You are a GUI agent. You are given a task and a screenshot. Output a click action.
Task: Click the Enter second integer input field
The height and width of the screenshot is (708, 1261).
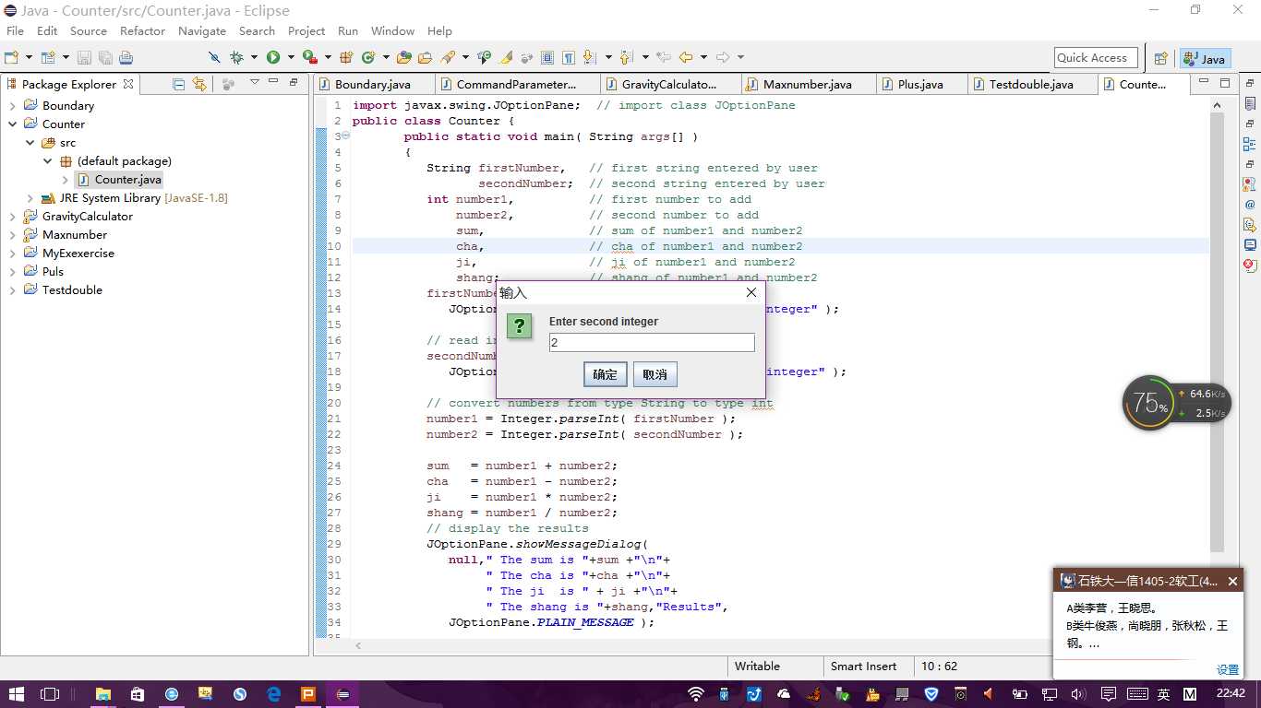tap(652, 342)
